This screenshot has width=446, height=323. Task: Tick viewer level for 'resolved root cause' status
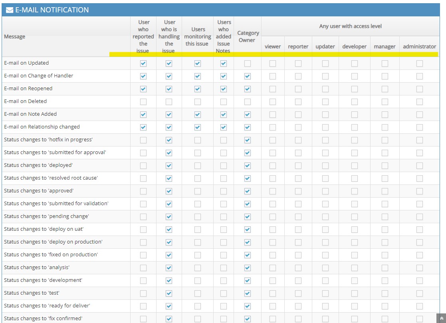click(273, 178)
